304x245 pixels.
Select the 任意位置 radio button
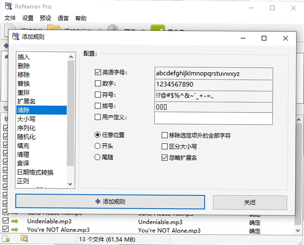97,135
